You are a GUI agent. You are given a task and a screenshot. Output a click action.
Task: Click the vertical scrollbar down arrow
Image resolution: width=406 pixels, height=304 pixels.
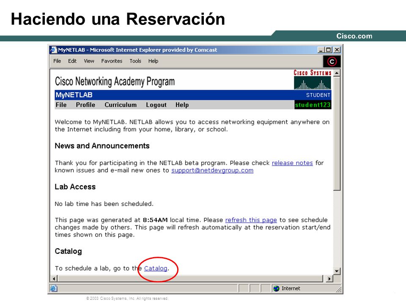click(x=337, y=271)
